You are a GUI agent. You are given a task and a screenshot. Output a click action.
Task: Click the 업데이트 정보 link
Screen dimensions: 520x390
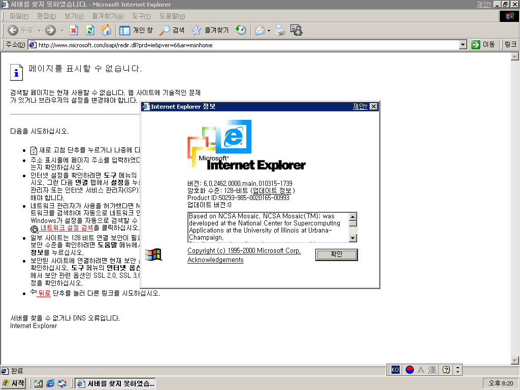(272, 190)
